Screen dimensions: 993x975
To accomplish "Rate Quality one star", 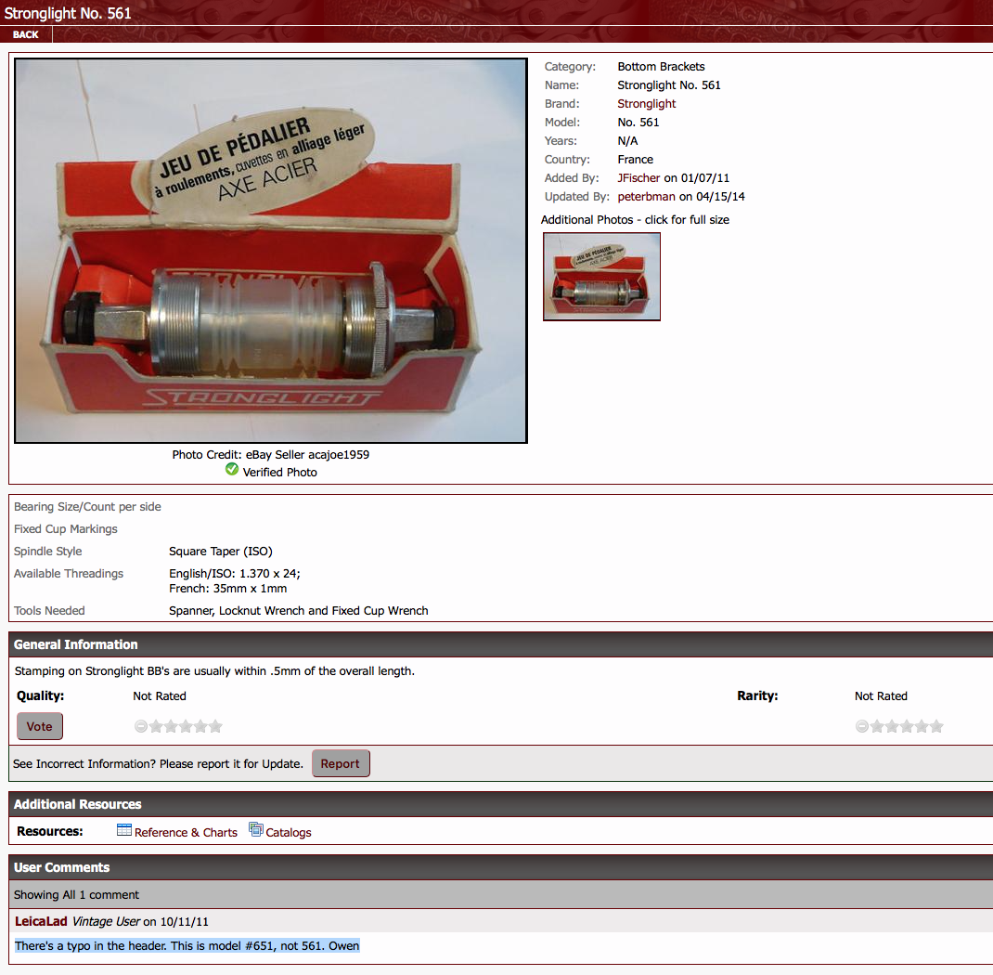I will point(156,726).
